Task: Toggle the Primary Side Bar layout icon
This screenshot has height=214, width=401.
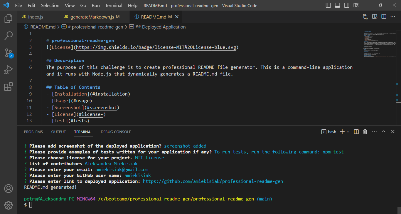Action: coord(328,5)
